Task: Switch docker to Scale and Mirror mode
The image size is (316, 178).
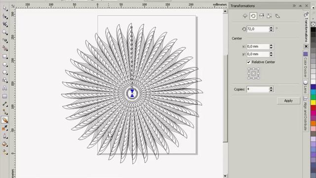Action: tap(261, 16)
